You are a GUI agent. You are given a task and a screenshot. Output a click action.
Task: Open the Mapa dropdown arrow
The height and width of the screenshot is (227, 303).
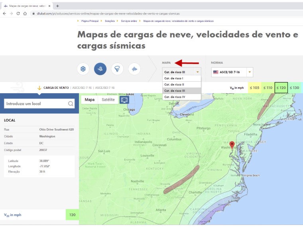point(197,72)
